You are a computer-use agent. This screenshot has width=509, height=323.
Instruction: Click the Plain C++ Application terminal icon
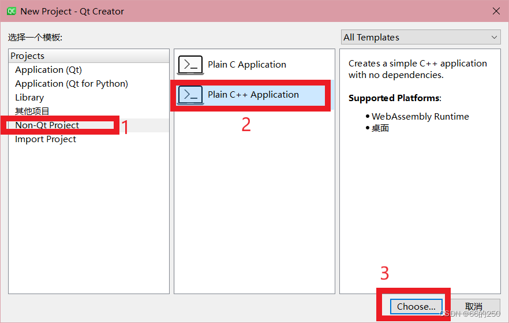tap(190, 95)
